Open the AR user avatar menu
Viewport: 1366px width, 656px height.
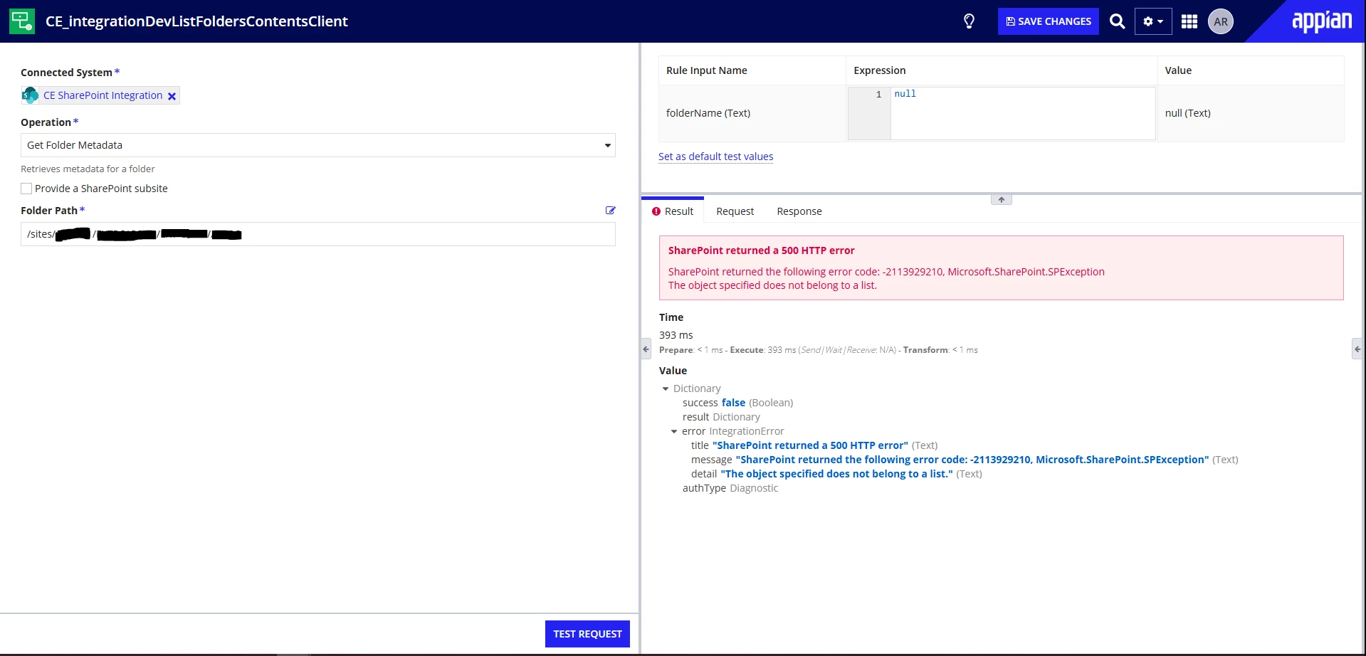click(x=1221, y=21)
